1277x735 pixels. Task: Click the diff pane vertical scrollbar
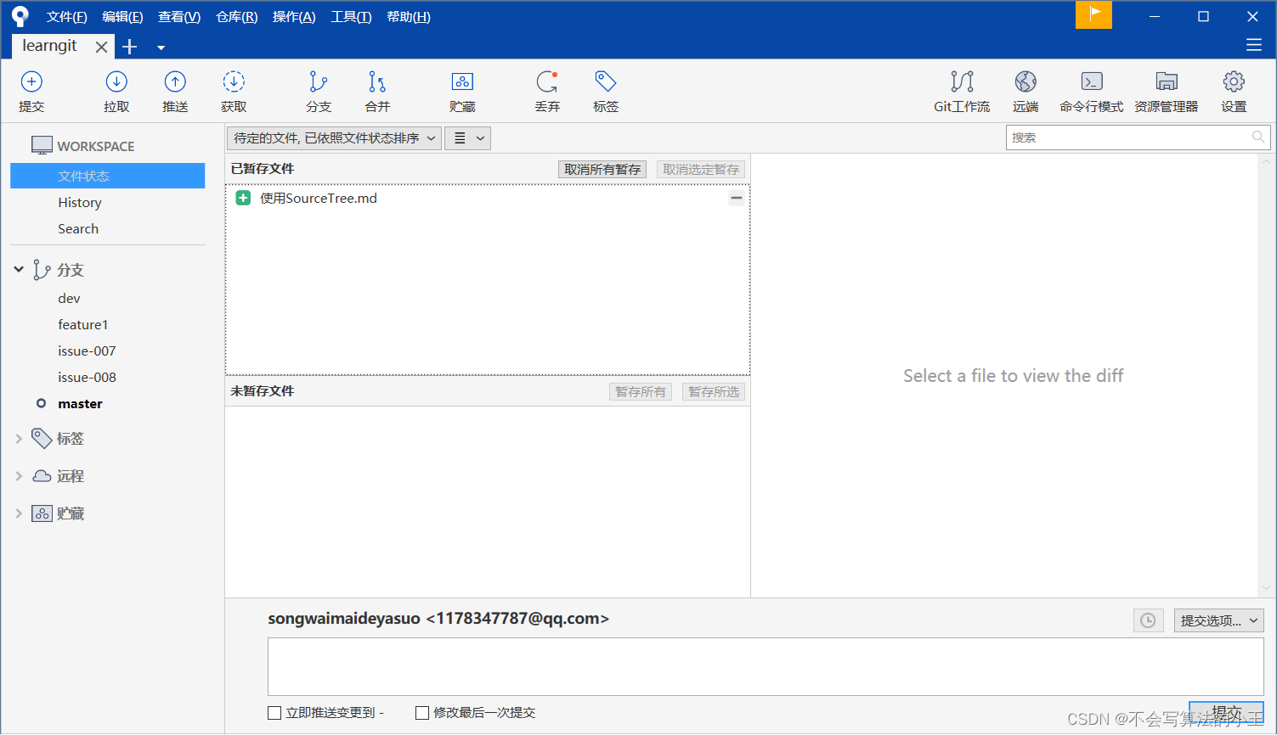pyautogui.click(x=1266, y=375)
